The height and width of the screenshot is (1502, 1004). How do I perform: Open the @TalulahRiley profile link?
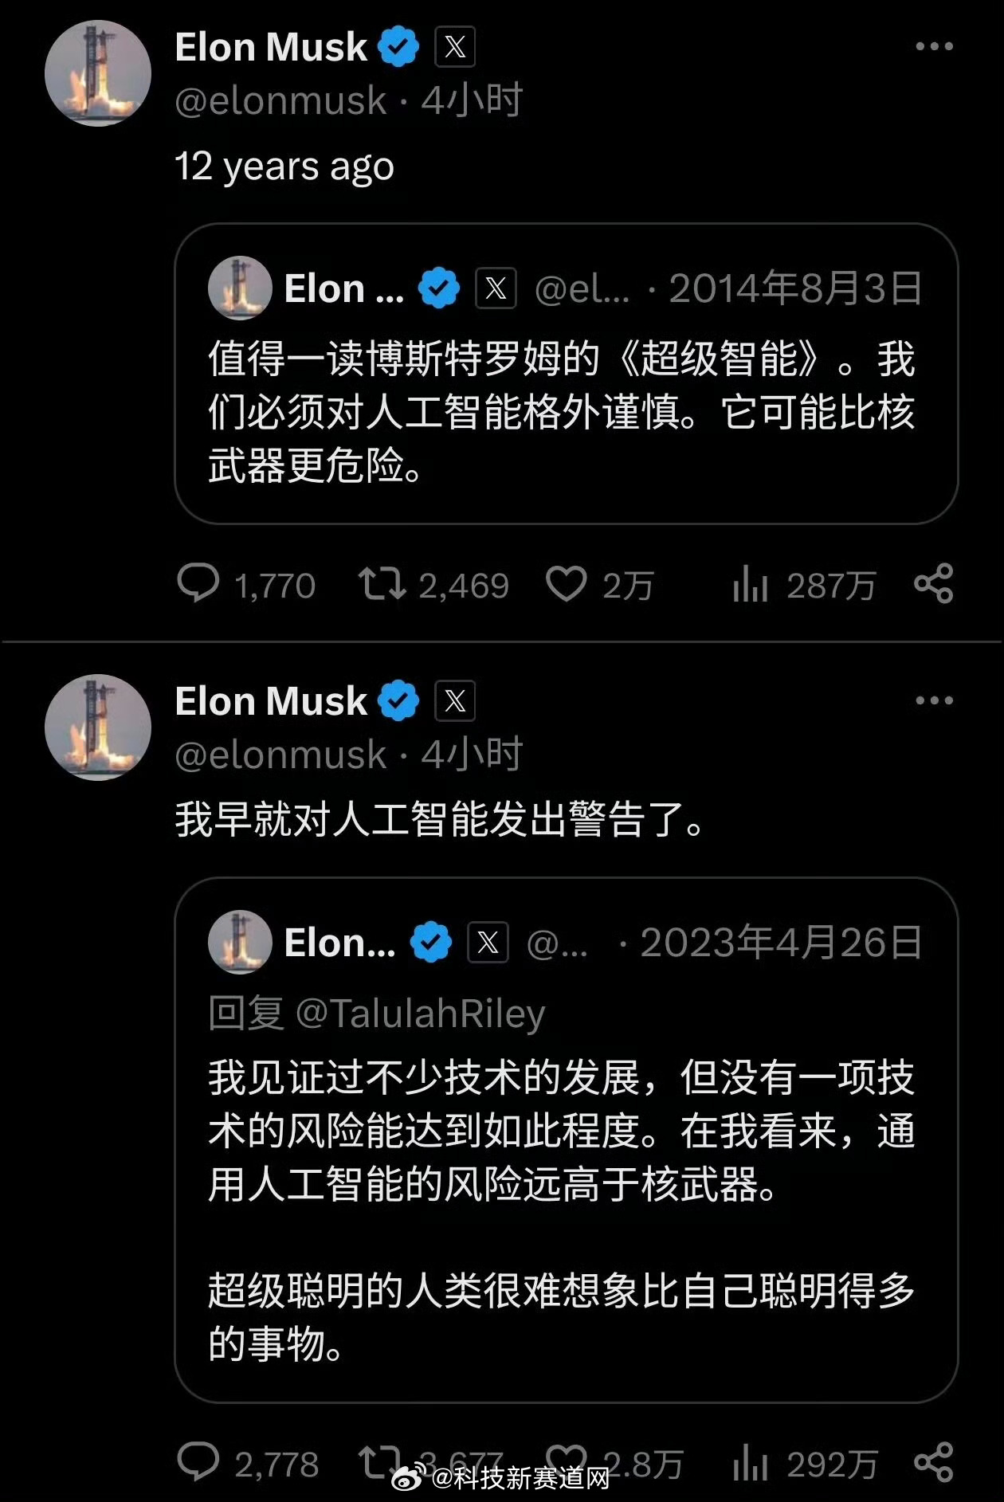pos(420,1014)
